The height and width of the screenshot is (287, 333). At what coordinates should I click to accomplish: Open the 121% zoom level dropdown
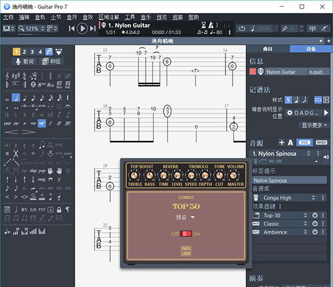click(x=31, y=28)
